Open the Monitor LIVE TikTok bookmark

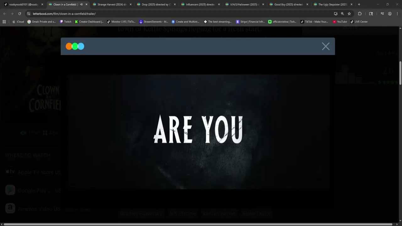[x=121, y=22]
